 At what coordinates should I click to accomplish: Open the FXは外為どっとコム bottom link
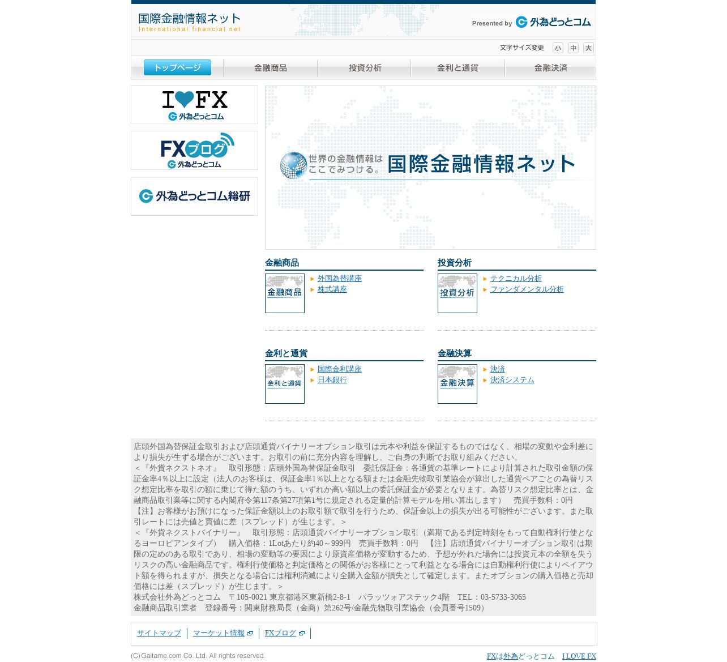(x=521, y=656)
